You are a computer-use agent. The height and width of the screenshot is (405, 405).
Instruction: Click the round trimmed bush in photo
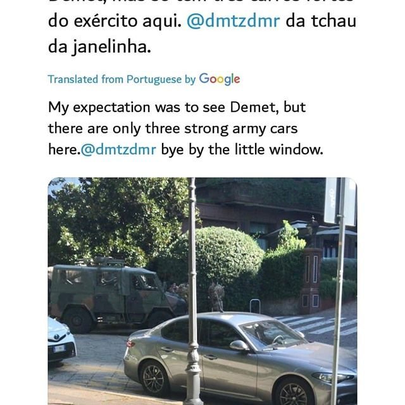click(x=228, y=252)
